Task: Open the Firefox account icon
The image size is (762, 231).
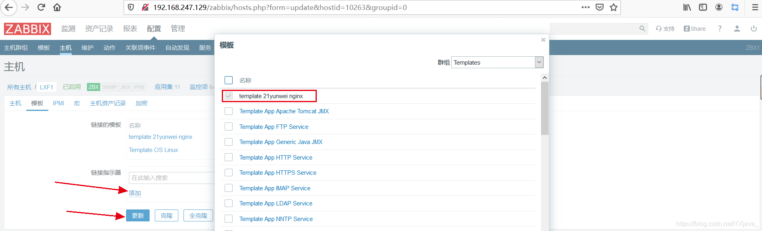Action: click(x=719, y=7)
